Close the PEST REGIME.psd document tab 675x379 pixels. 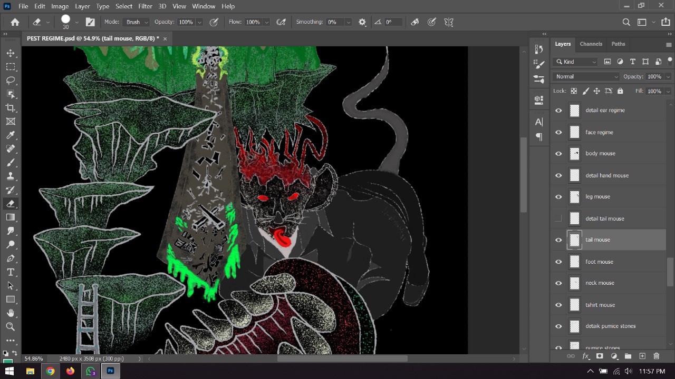(165, 38)
